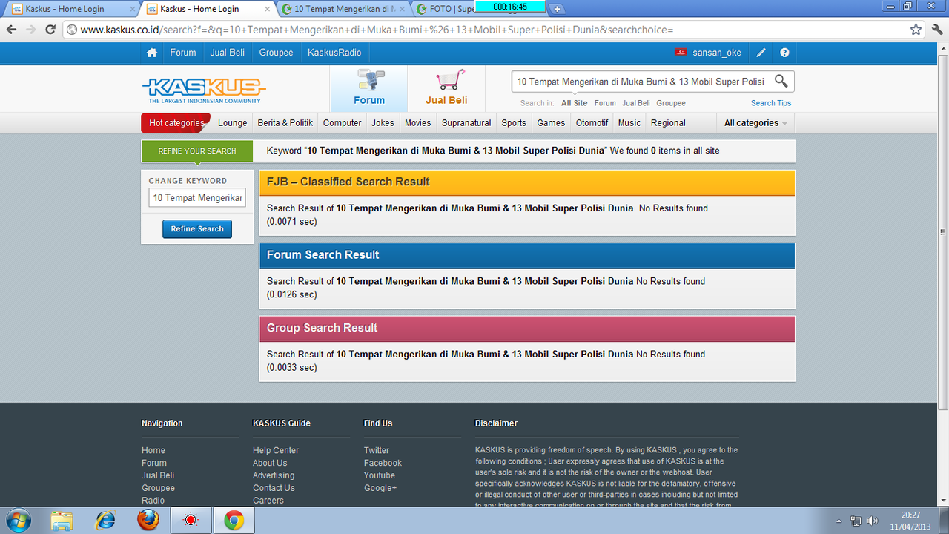This screenshot has height=534, width=949.
Task: Restrict search to Forum under search box
Action: (x=605, y=103)
